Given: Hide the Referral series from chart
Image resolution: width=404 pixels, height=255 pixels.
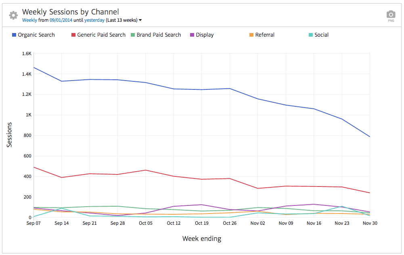Looking at the screenshot, I should pyautogui.click(x=265, y=35).
